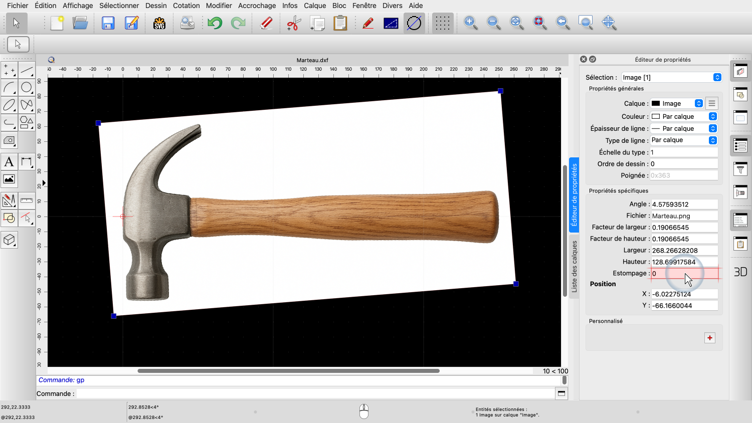The height and width of the screenshot is (423, 752).
Task: Open the Text tool (A icon)
Action: tap(9, 162)
